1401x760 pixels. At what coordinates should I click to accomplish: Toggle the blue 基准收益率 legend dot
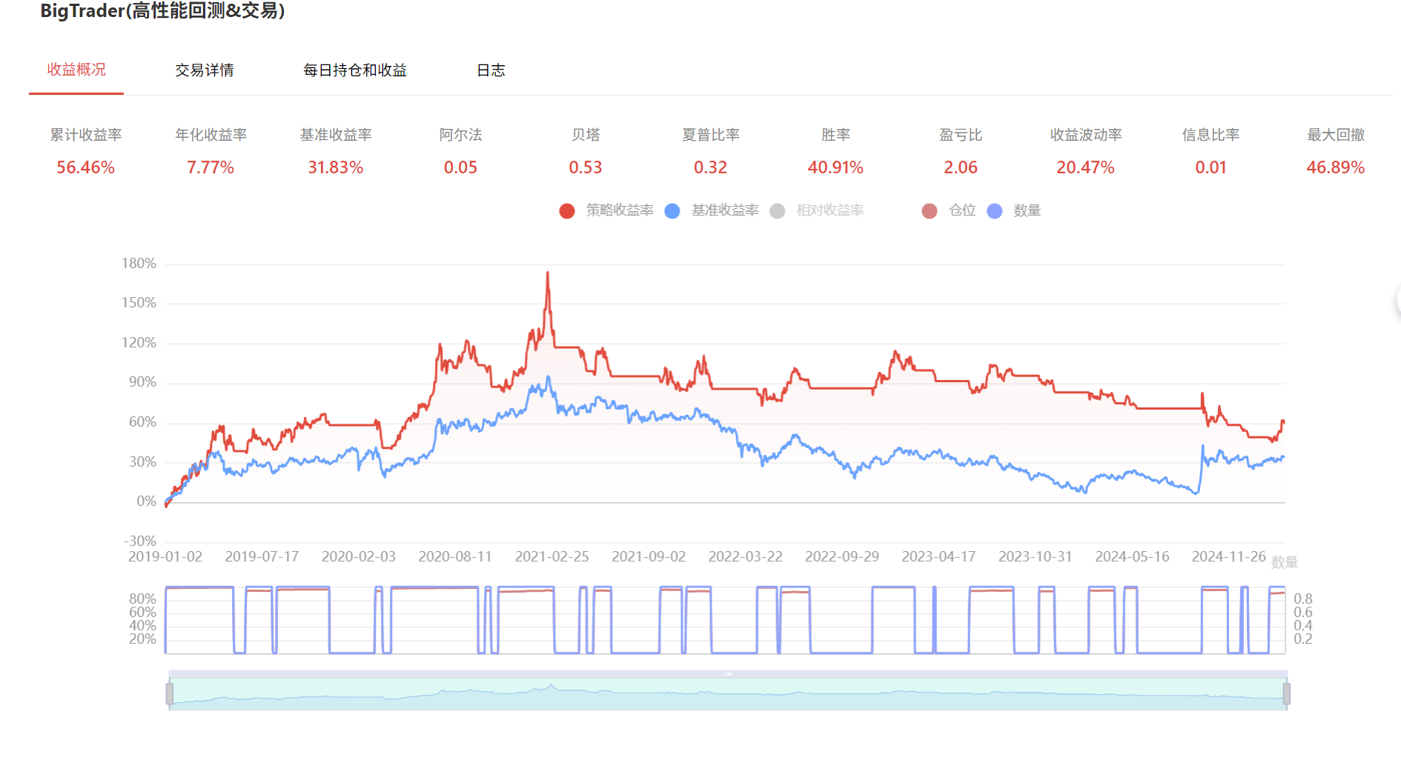(672, 211)
